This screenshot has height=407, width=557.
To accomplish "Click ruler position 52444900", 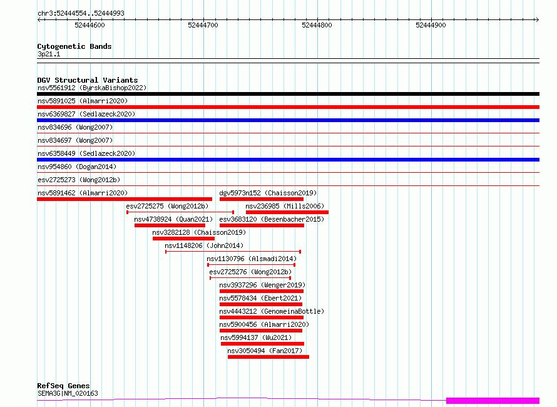I will pyautogui.click(x=431, y=25).
